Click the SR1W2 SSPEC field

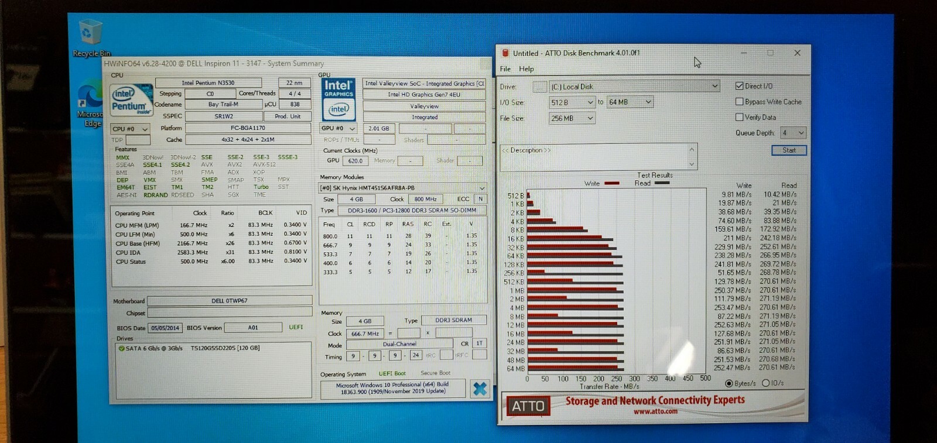(x=223, y=116)
